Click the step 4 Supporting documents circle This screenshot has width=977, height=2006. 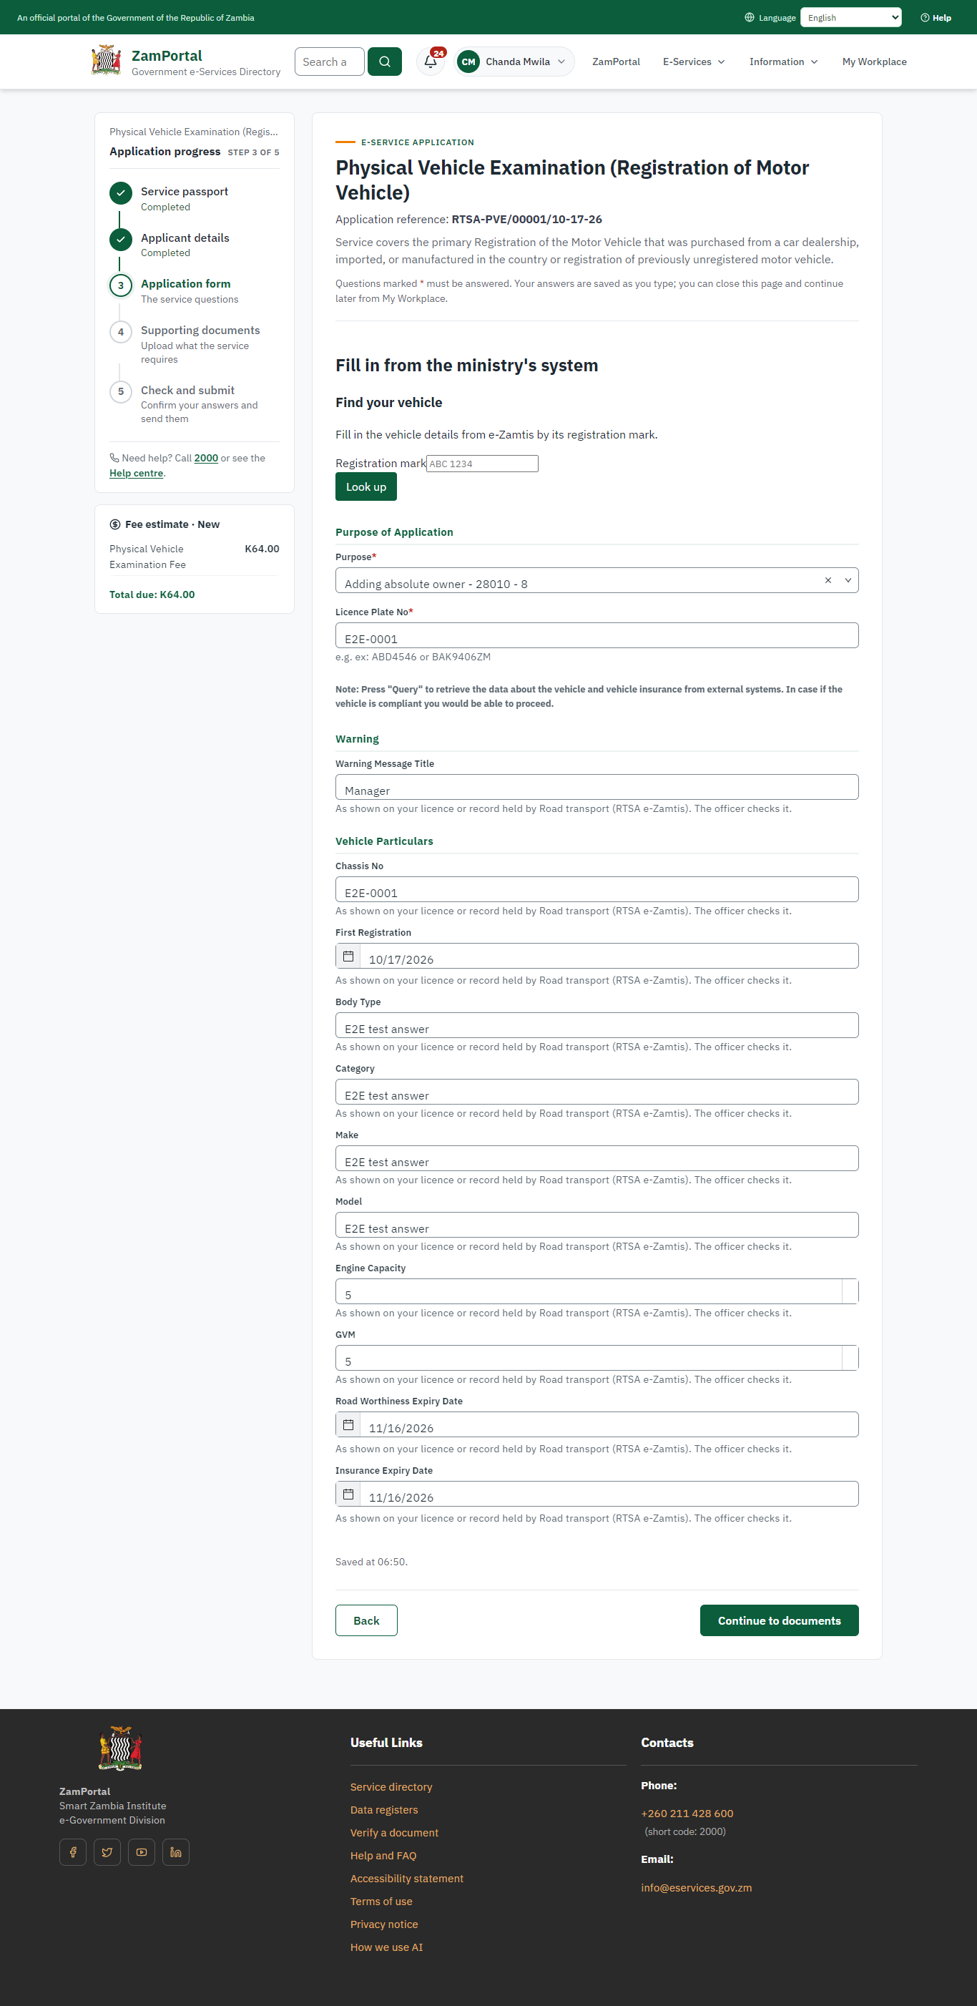pos(121,332)
